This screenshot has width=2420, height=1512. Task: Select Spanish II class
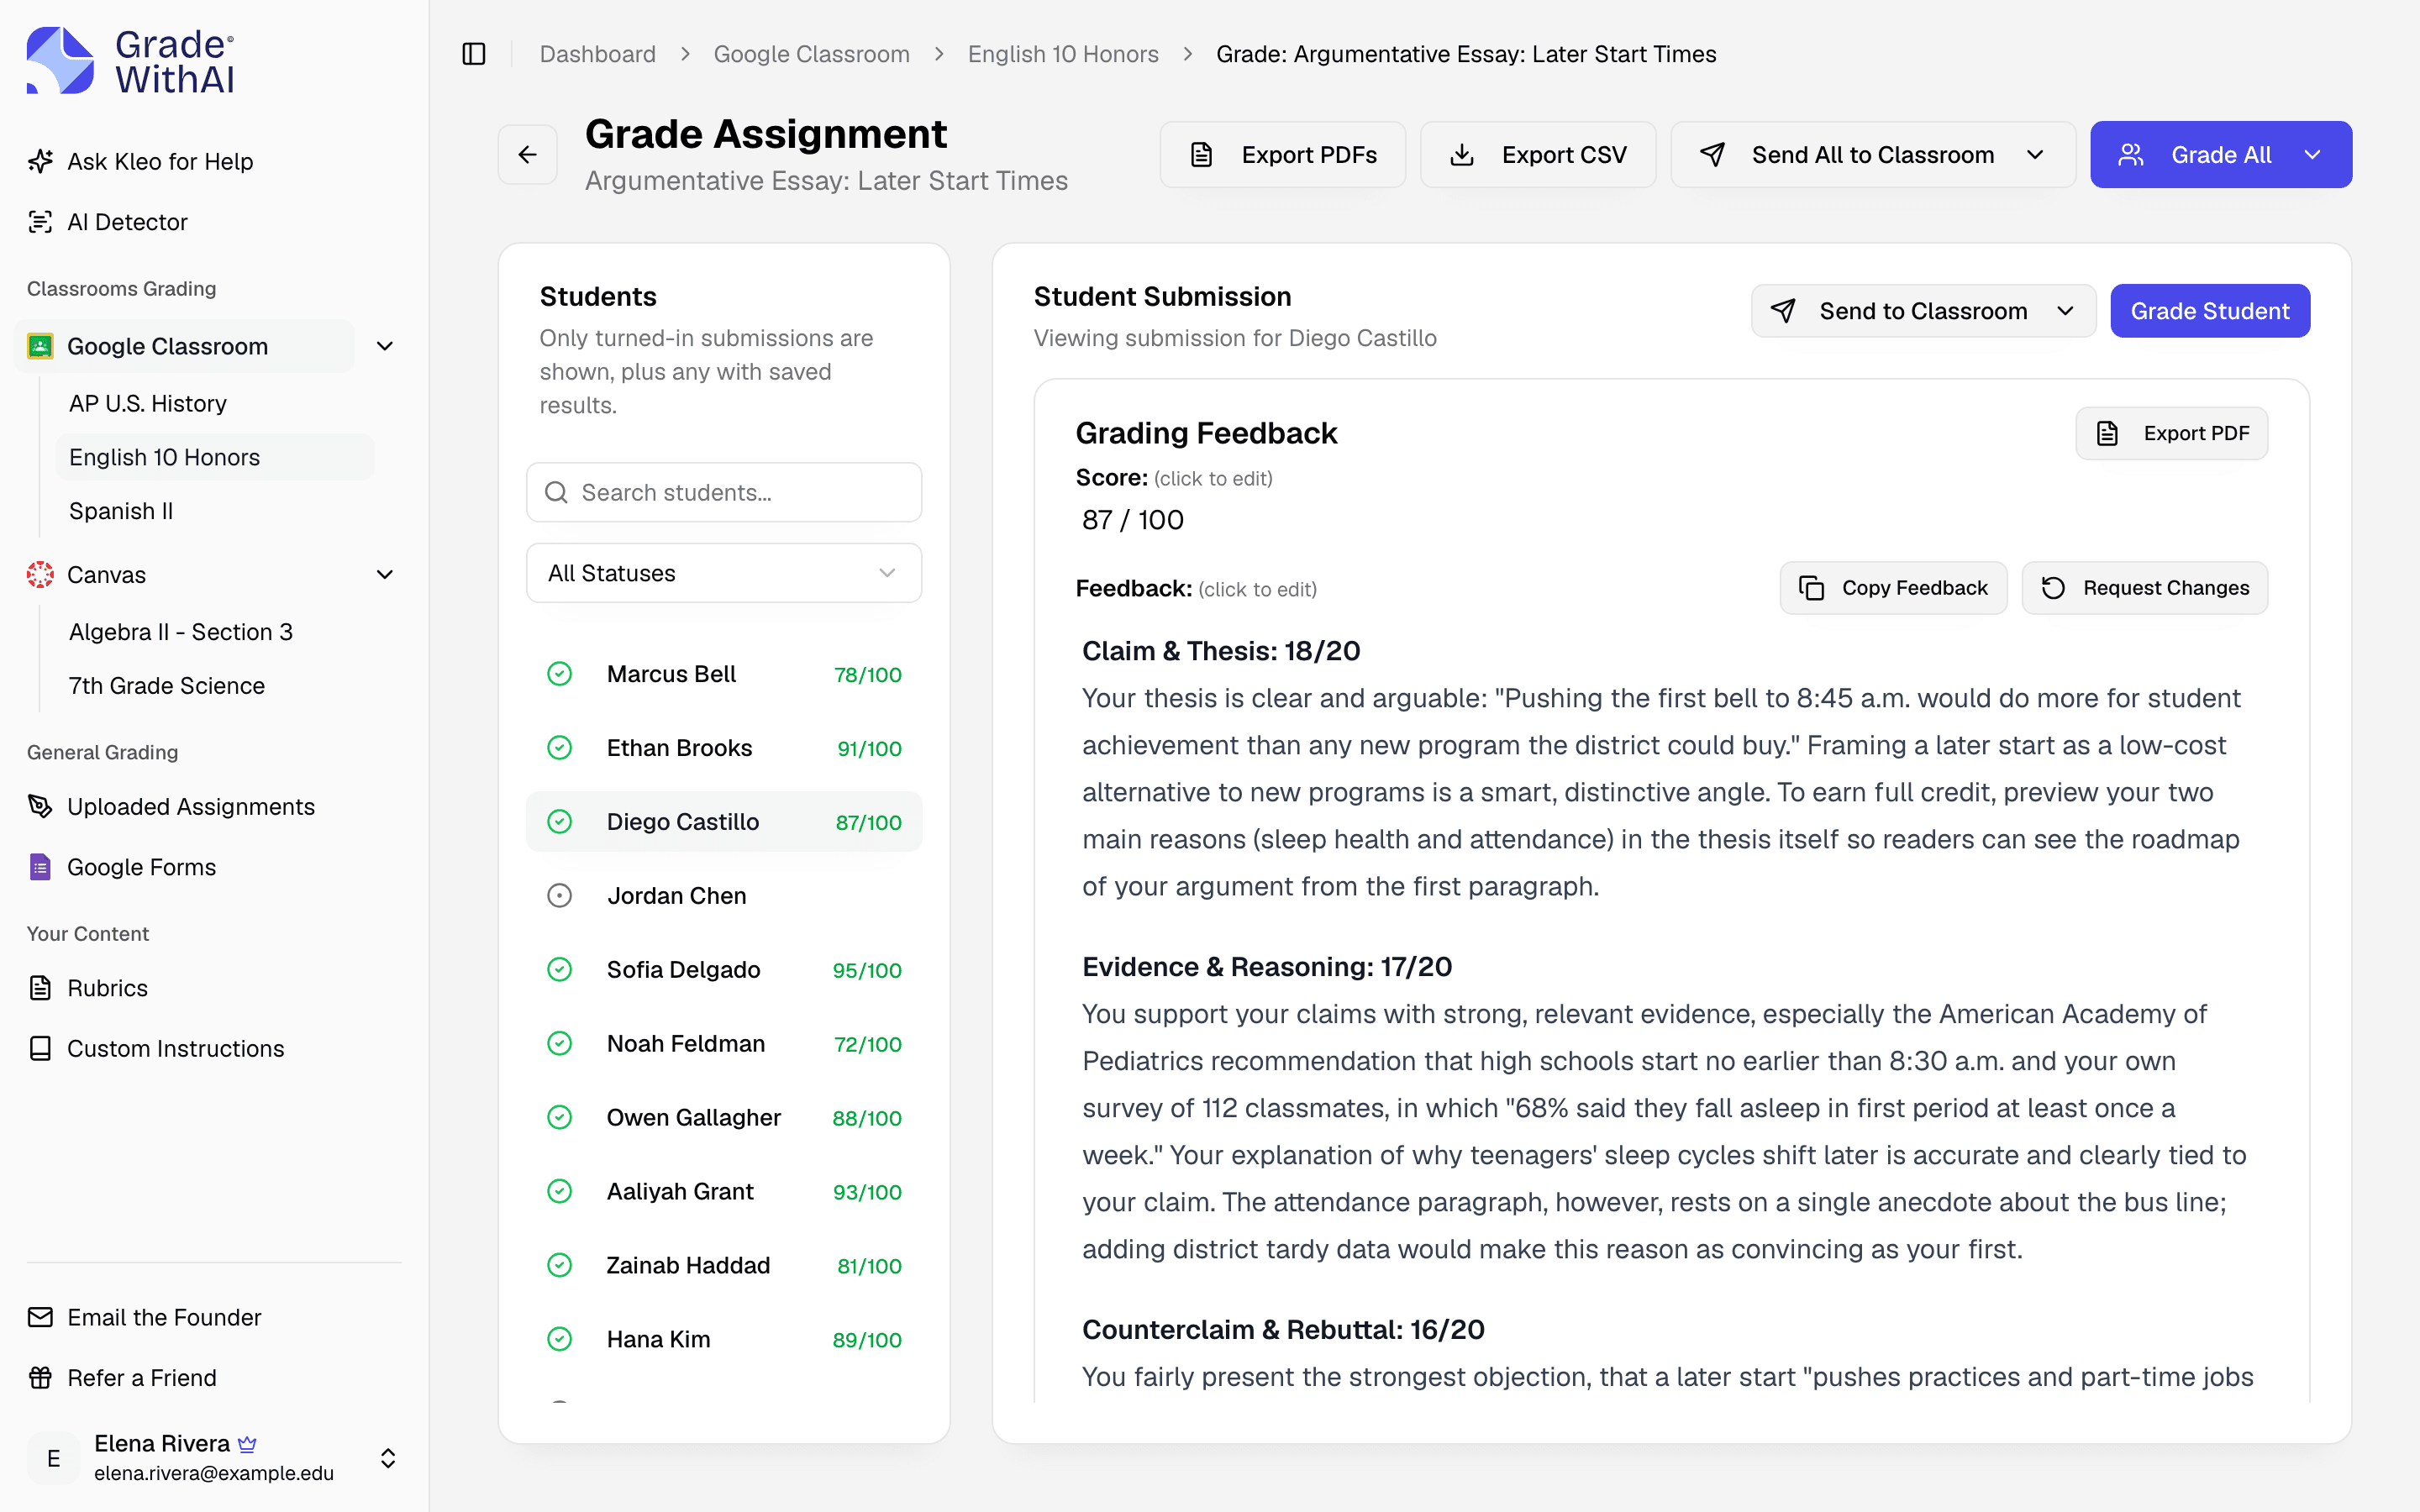coord(121,511)
